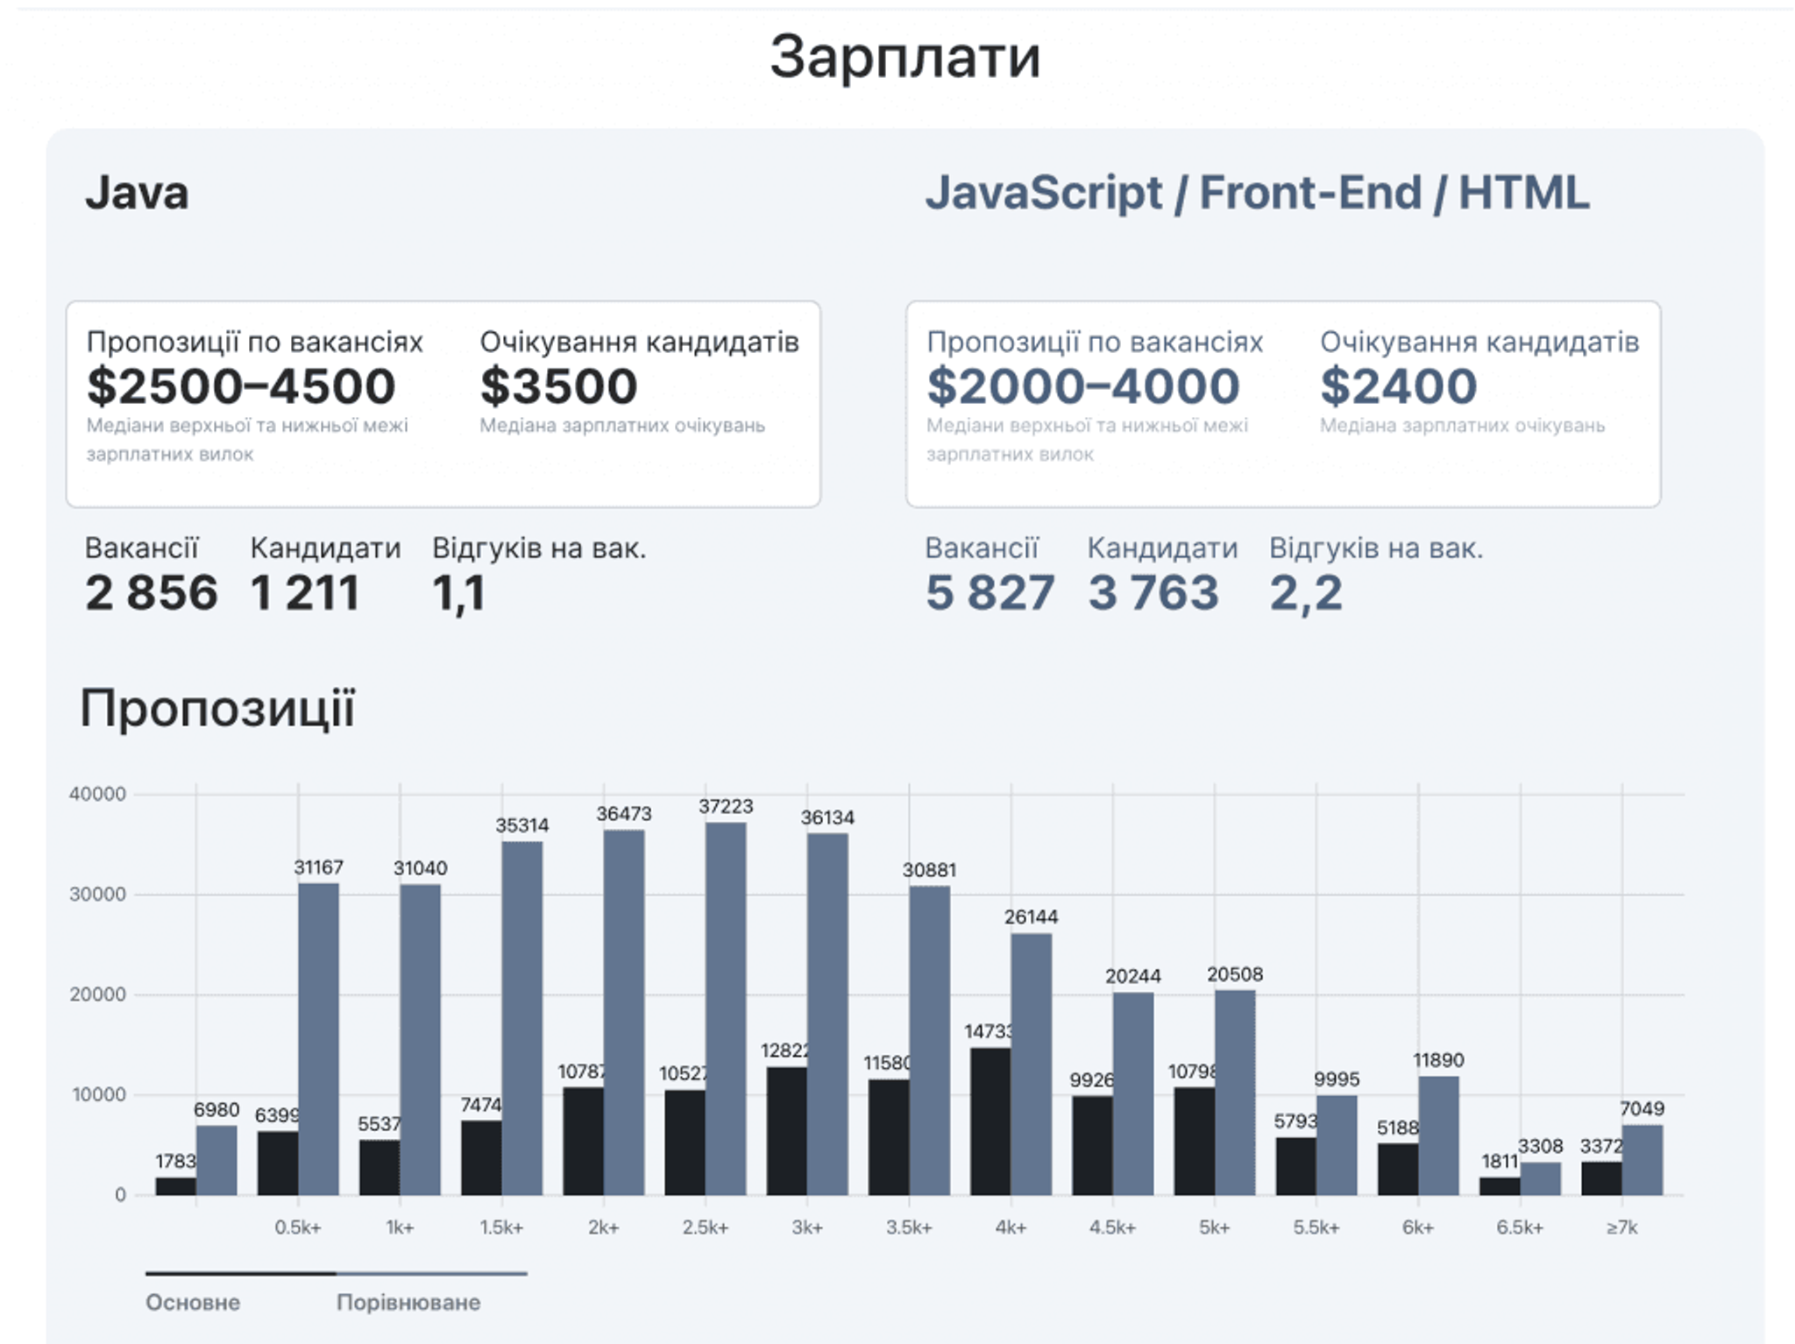Click the bar labeled 26144
Viewport: 1795px width, 1344px height.
tap(1032, 1064)
